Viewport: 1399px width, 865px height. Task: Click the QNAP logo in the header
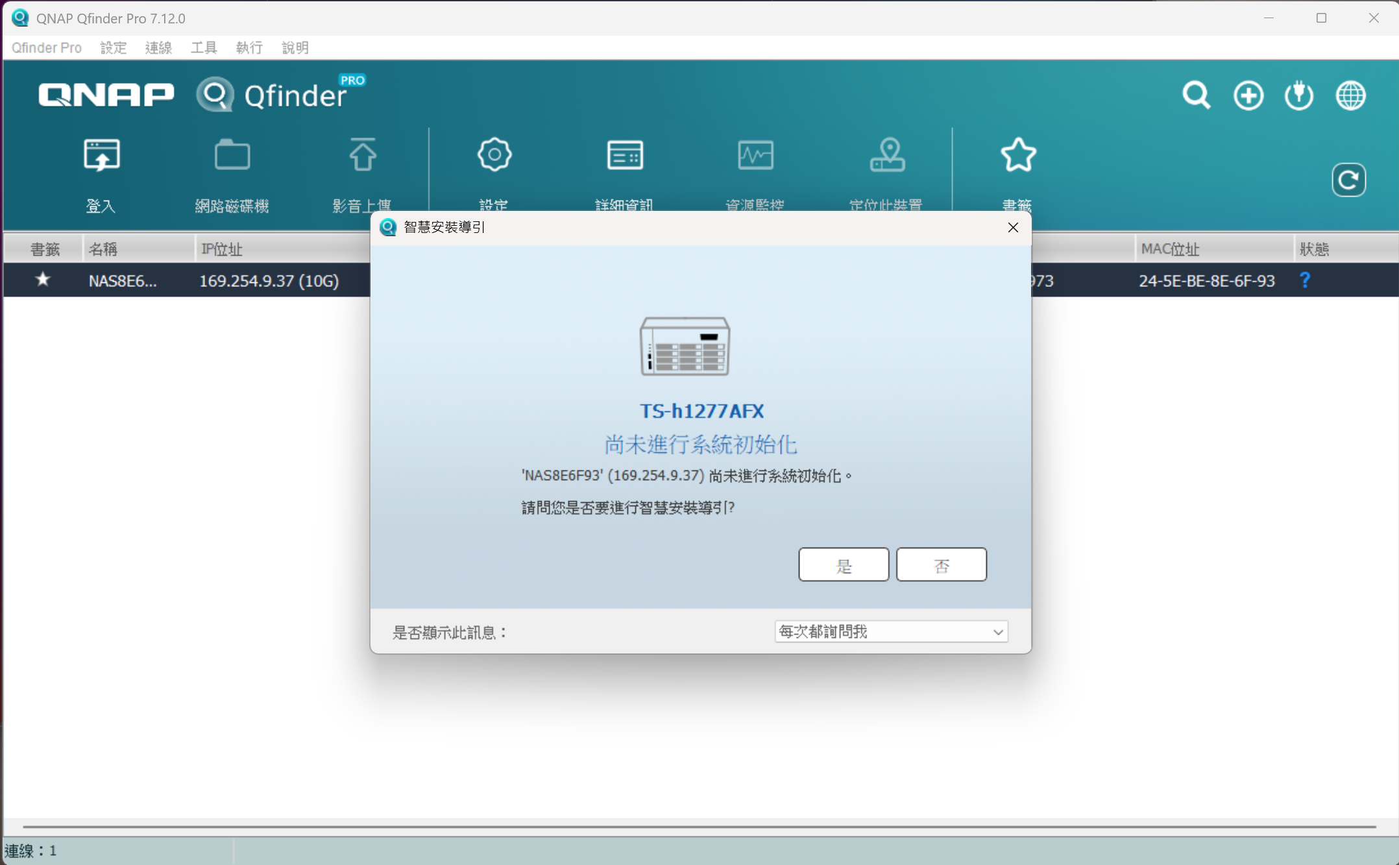[106, 95]
